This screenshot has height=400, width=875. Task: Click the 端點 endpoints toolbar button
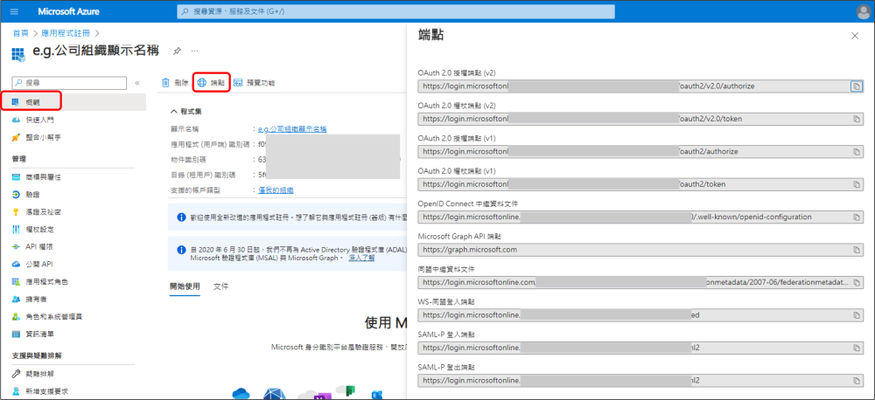[212, 83]
